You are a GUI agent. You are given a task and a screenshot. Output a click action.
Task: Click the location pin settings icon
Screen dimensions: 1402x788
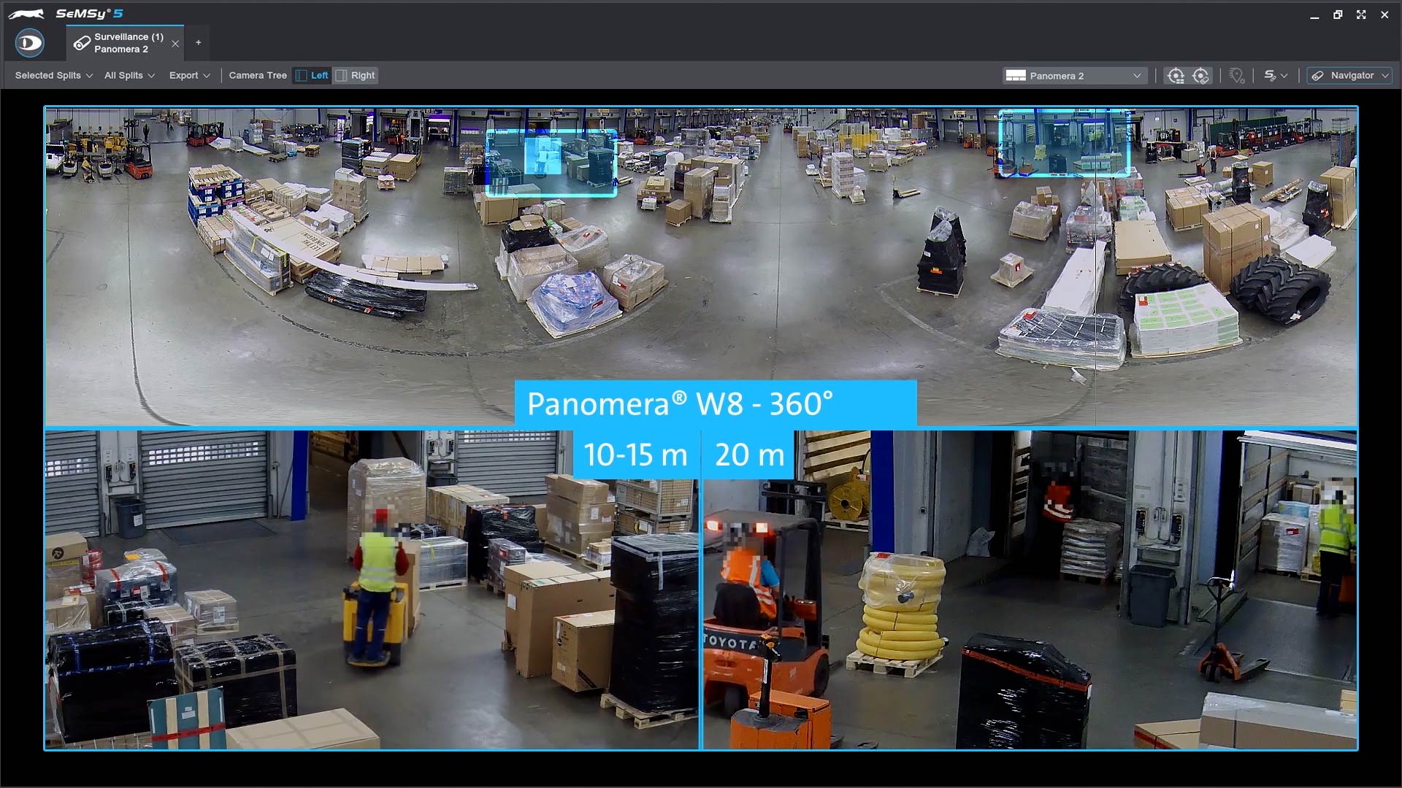tap(1236, 76)
